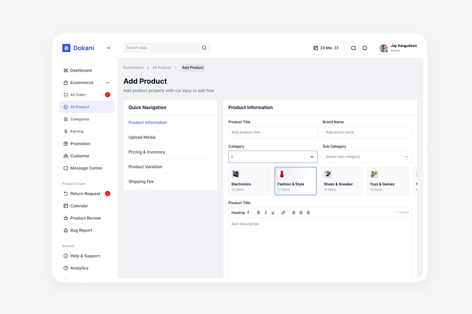Click the Dokani logo icon
This screenshot has height=314, width=472.
tap(66, 48)
